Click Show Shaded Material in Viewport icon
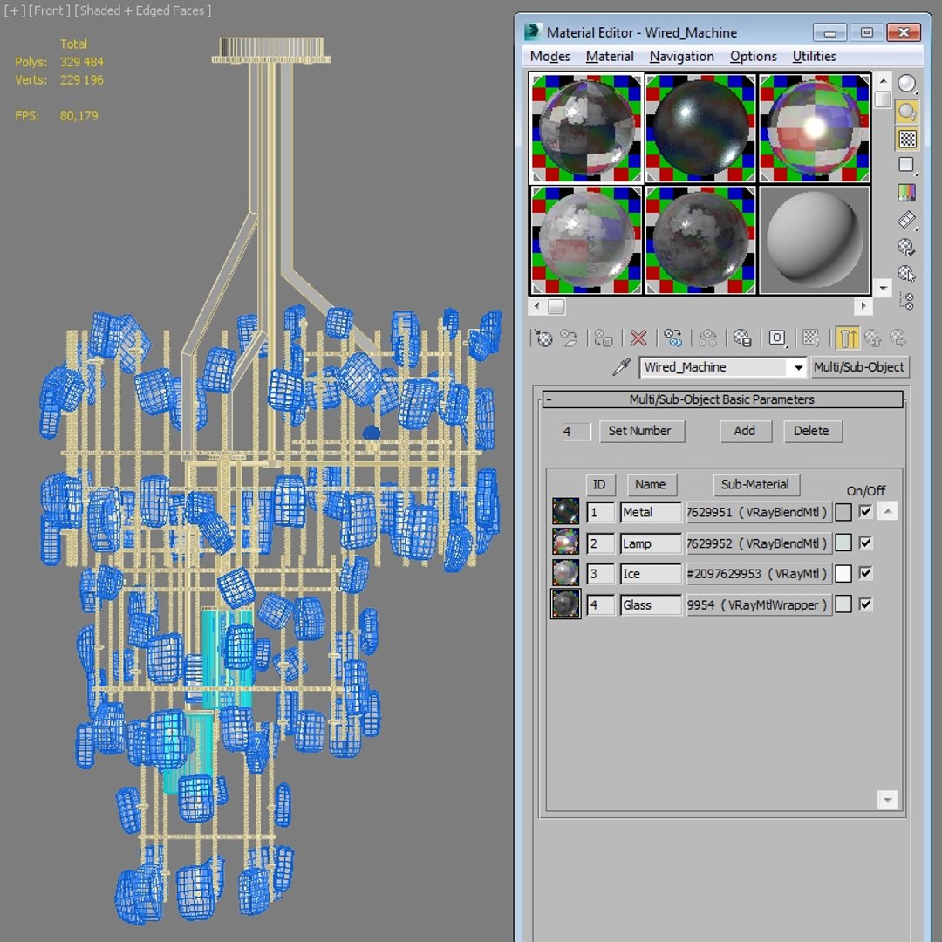The image size is (942, 942). (x=812, y=338)
